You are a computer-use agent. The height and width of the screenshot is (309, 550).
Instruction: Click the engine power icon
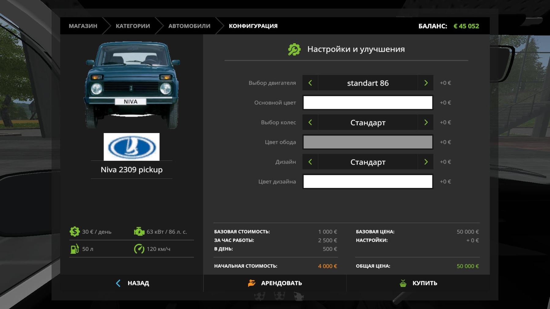pyautogui.click(x=139, y=232)
